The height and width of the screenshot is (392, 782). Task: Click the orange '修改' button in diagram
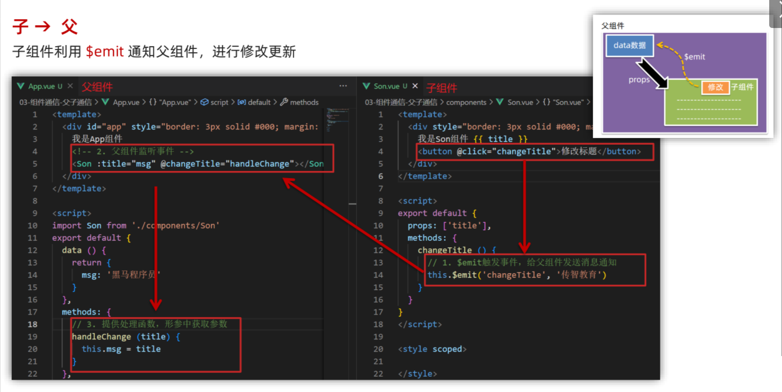715,87
